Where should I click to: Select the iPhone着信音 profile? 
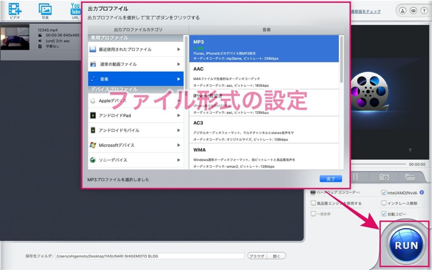[x=264, y=103]
